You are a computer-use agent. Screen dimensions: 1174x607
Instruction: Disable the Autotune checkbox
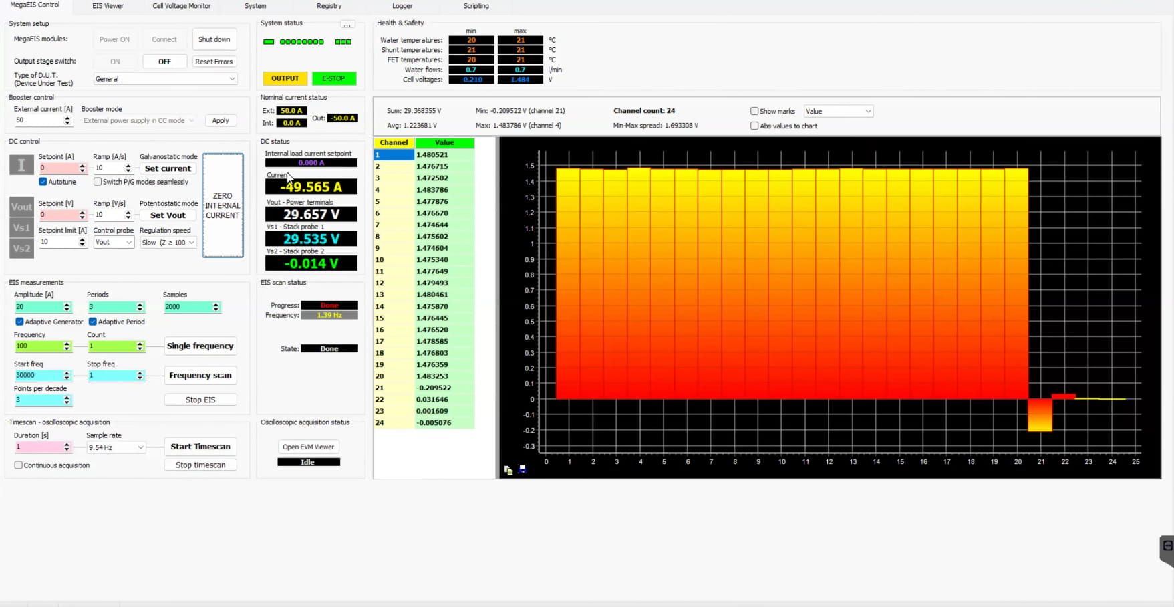(x=42, y=181)
